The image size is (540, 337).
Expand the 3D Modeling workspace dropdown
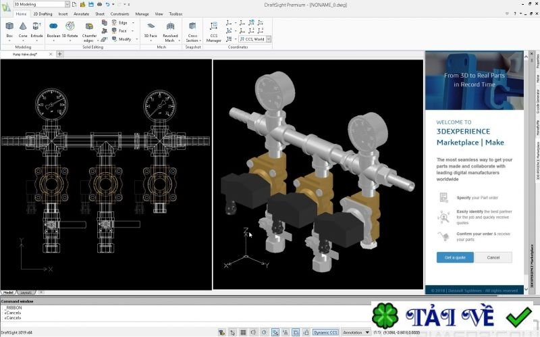coord(67,4)
